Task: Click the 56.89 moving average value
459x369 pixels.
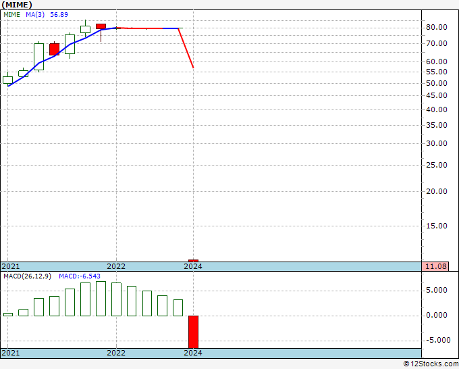Action: pyautogui.click(x=59, y=15)
